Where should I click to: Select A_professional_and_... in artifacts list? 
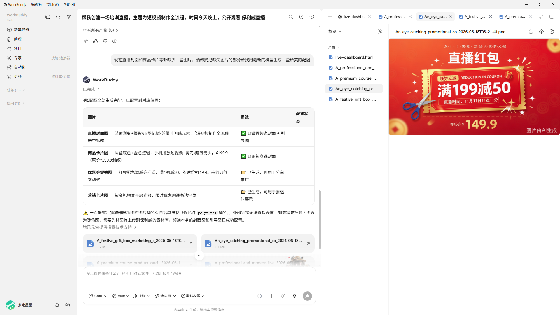coord(354,68)
